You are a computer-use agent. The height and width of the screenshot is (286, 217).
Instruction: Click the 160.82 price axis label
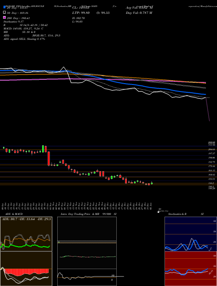tap(212, 175)
